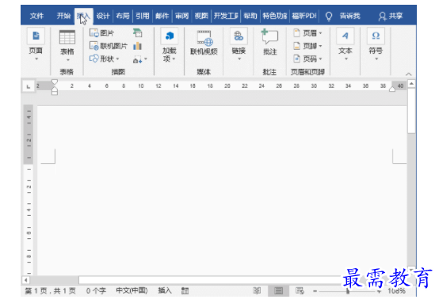Viewport: 439px width, 303px height.
Task: Open the 页码 page number dropdown
Action: pos(307,59)
